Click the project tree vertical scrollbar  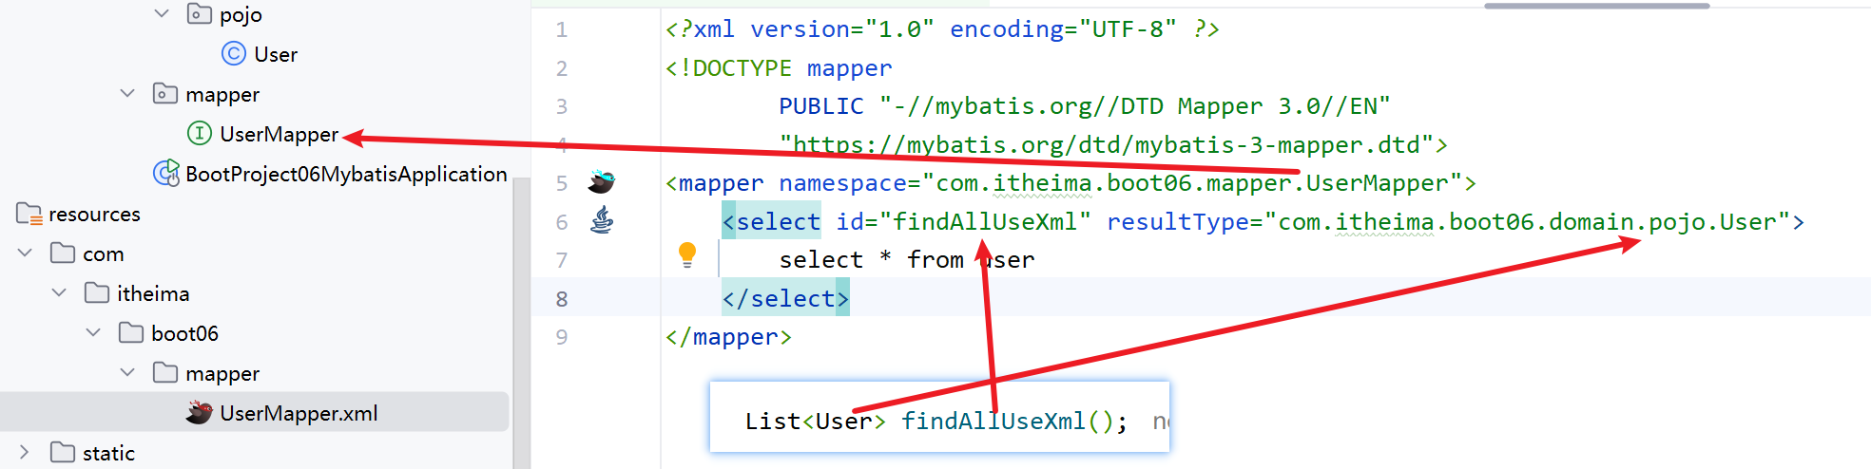[x=521, y=323]
